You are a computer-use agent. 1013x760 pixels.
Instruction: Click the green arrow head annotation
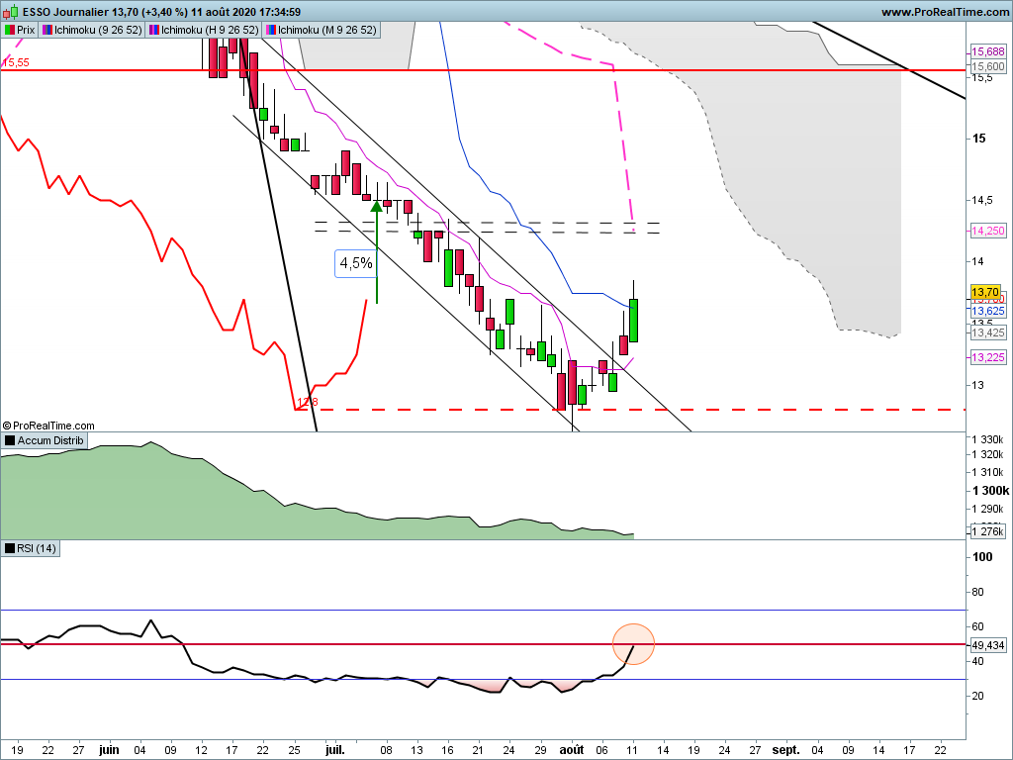[x=377, y=206]
